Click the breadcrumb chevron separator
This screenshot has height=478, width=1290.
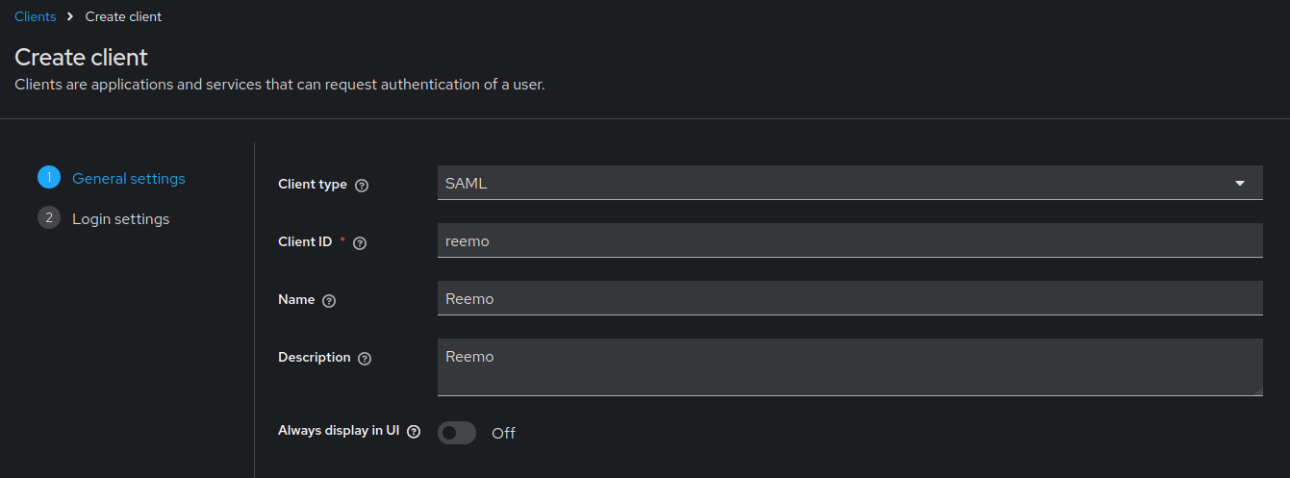(70, 16)
